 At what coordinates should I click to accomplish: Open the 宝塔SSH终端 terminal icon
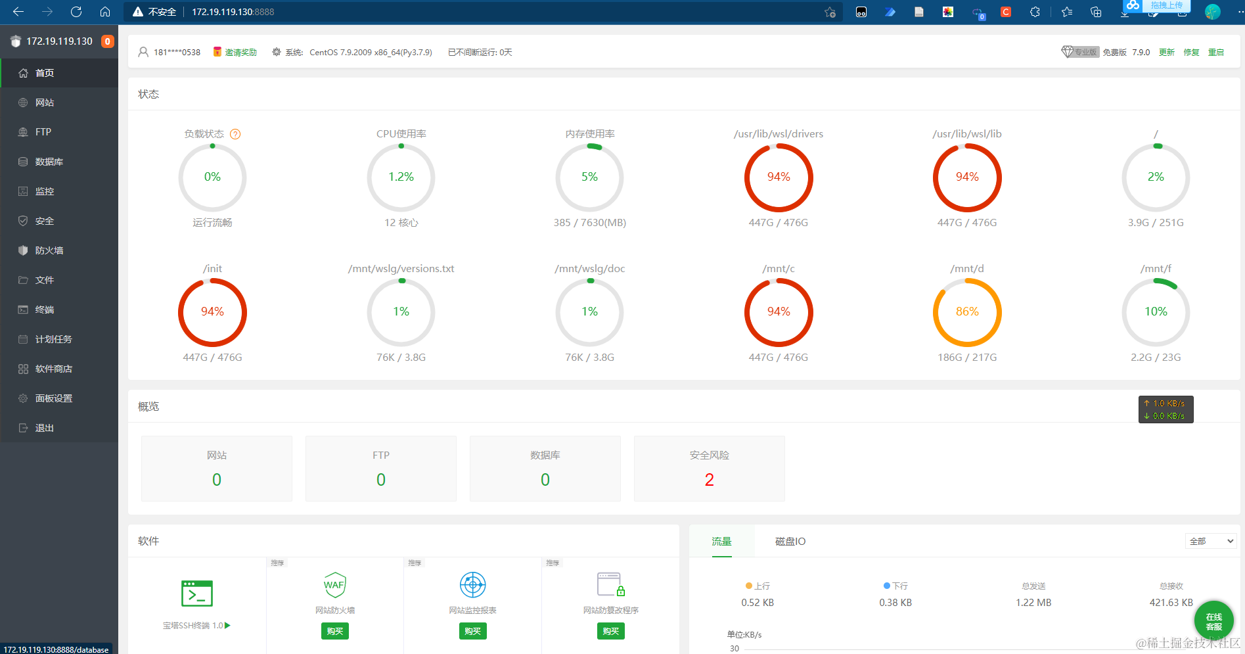pyautogui.click(x=197, y=594)
